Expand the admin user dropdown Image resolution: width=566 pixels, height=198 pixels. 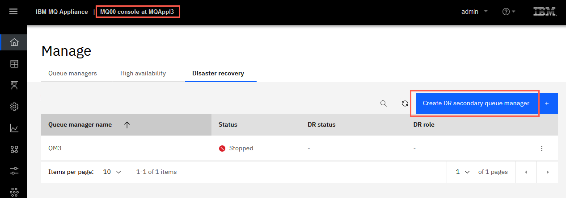[474, 12]
